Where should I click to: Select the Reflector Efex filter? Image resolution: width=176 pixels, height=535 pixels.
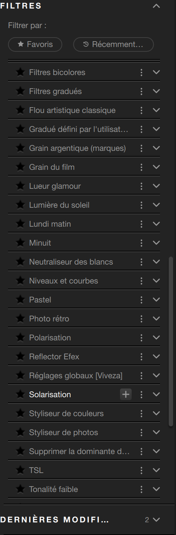[54, 356]
